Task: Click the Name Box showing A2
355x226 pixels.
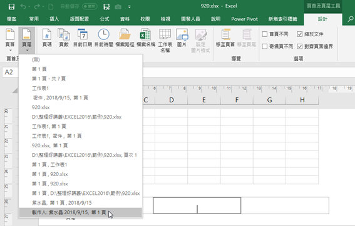Action: (x=11, y=72)
